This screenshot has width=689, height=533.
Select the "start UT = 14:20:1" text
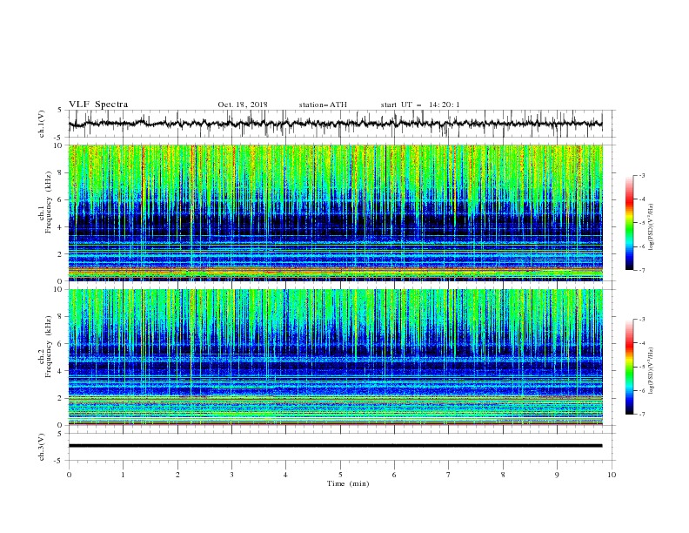coord(420,105)
